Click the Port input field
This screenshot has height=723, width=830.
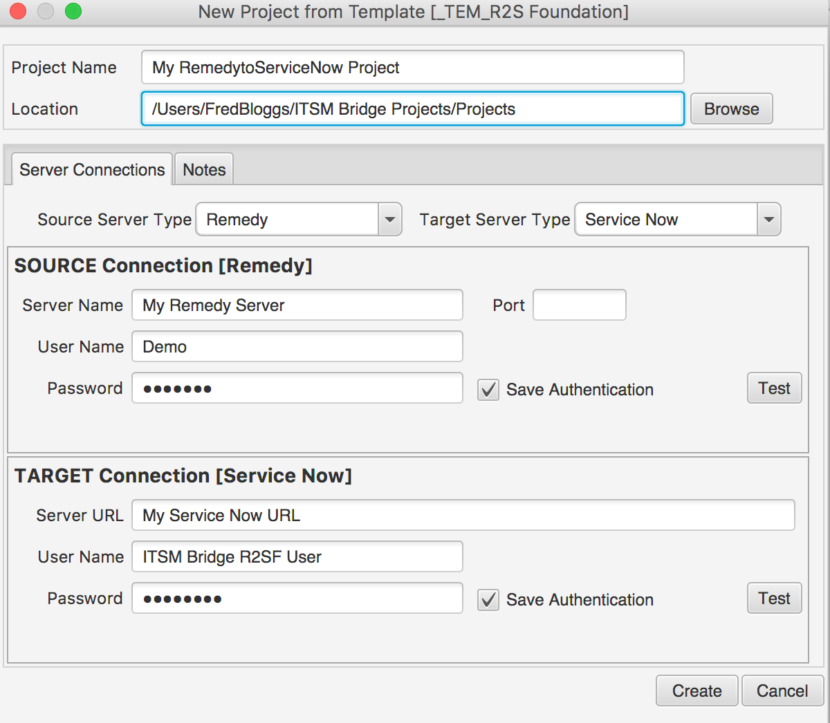tap(580, 305)
